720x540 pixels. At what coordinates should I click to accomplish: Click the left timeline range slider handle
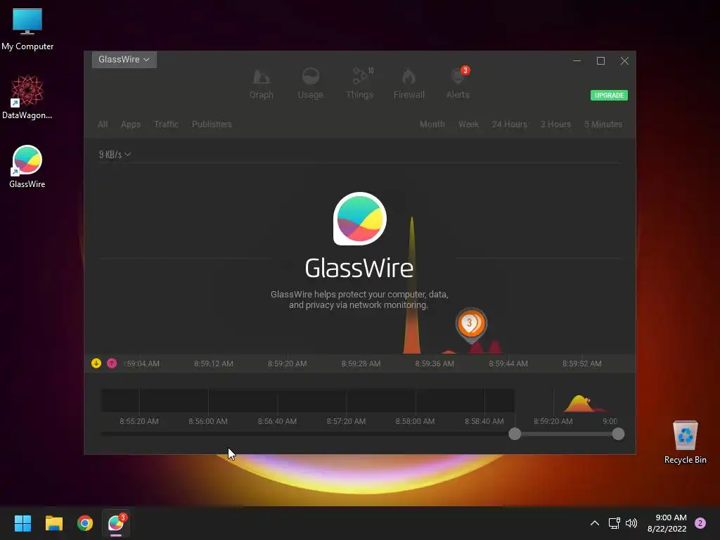[515, 434]
